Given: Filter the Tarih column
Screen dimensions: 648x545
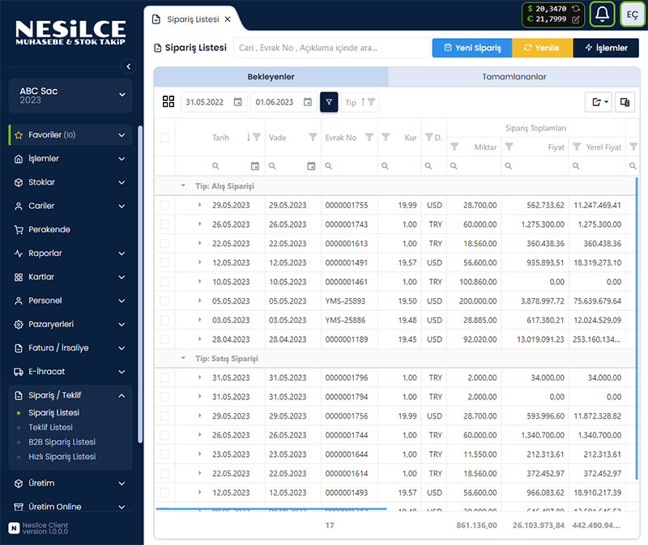Looking at the screenshot, I should click(x=257, y=137).
